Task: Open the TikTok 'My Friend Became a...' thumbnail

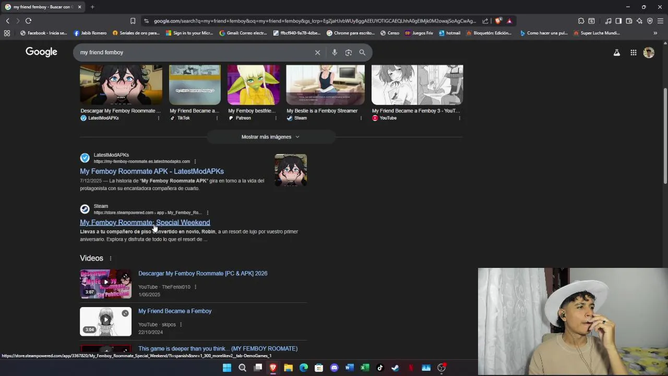Action: [x=195, y=85]
